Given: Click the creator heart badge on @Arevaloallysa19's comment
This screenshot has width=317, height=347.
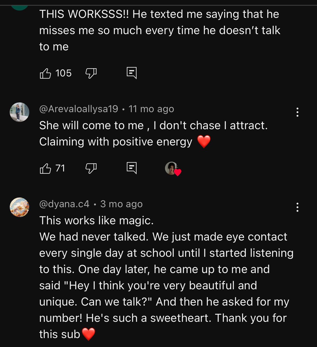Looking at the screenshot, I should 173,168.
